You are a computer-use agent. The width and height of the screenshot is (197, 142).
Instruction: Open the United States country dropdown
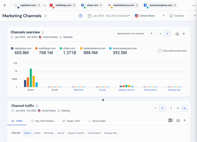149,16
